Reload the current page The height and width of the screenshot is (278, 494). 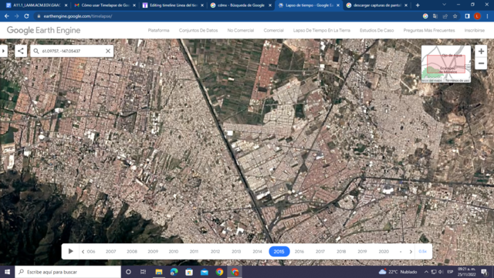26,16
